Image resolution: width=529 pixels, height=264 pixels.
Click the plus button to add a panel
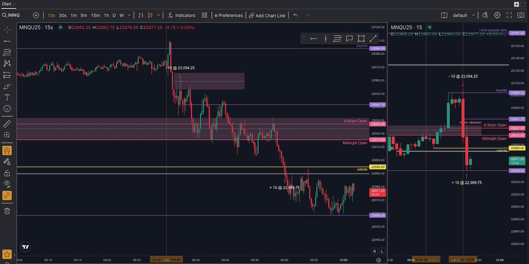(x=517, y=4)
